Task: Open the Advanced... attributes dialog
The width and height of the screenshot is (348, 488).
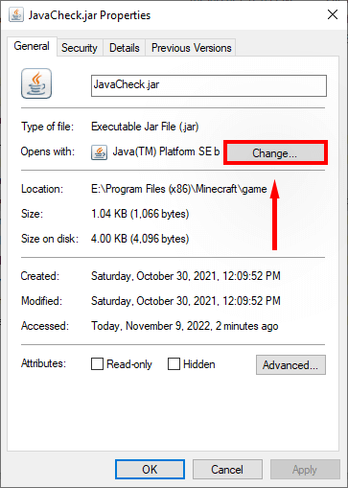Action: [x=290, y=364]
